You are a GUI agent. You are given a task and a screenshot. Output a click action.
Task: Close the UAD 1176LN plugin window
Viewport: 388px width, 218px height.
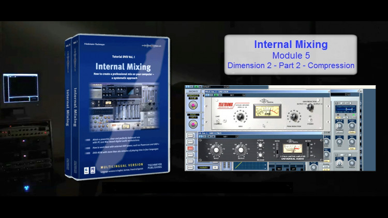coord(322,133)
